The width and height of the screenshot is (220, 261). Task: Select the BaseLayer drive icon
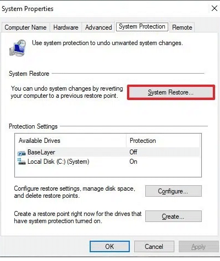point(21,153)
